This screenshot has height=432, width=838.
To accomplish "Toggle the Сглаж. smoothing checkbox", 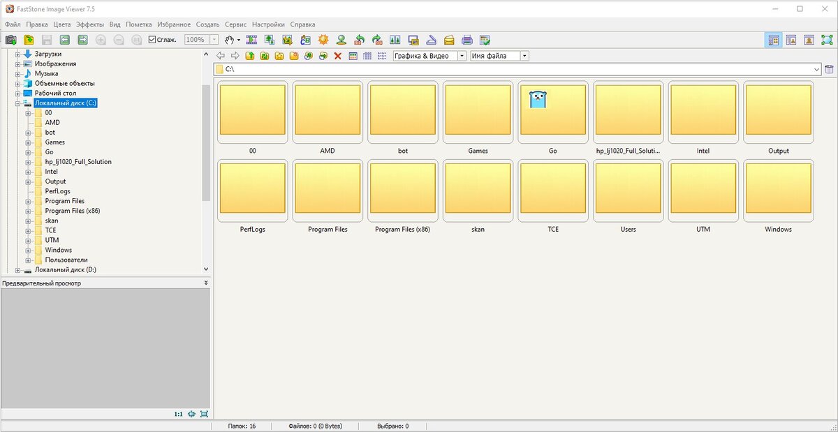I will 152,40.
